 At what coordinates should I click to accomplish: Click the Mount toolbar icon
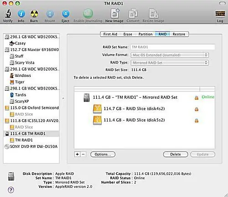click(x=50, y=14)
